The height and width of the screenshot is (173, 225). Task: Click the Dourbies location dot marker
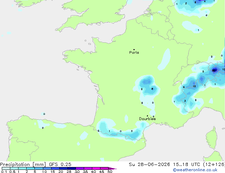click(147, 116)
